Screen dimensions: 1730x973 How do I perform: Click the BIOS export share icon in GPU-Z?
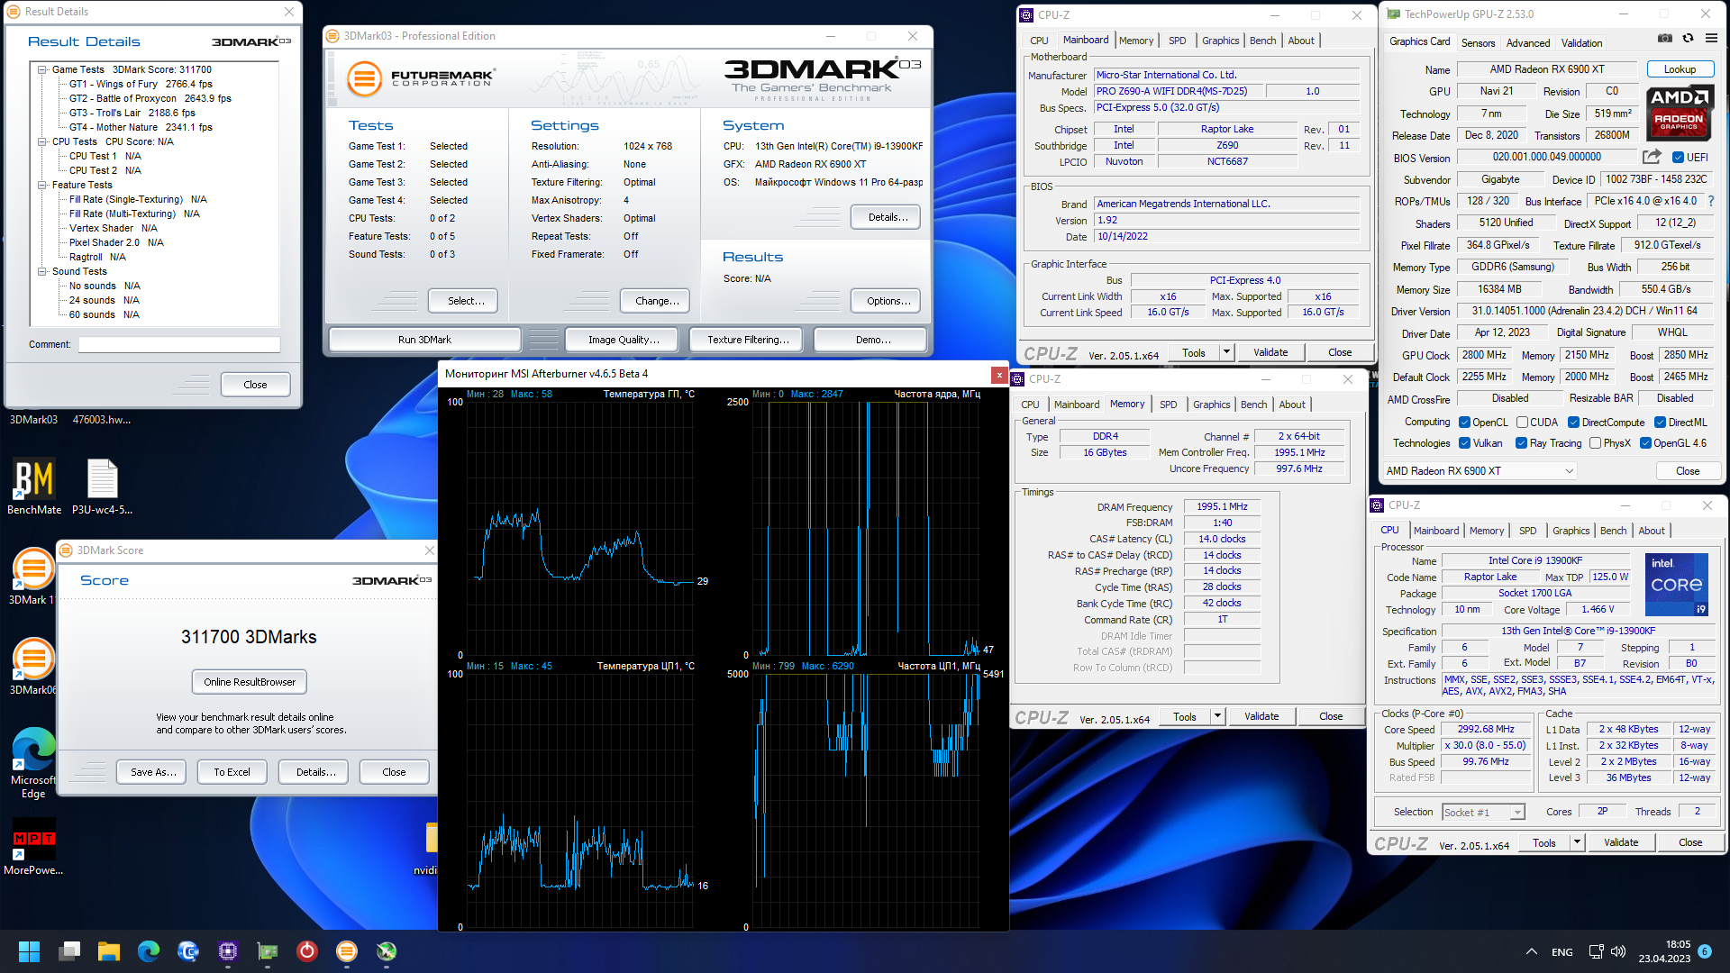(x=1652, y=157)
